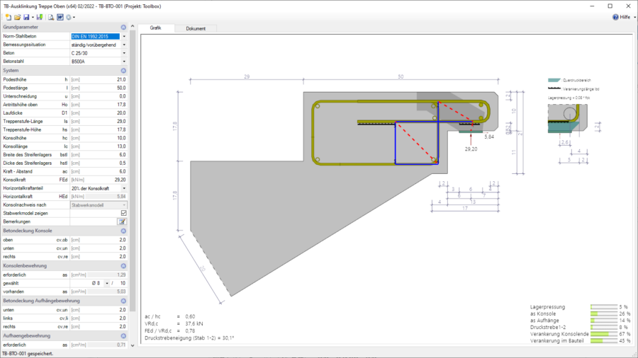This screenshot has height=358, width=638.
Task: Save using the floppy disk icon
Action: coord(26,17)
